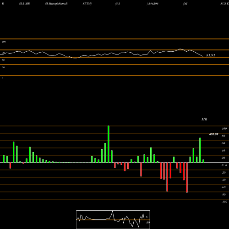This screenshot has height=229, width=229.
Task: Click the -20 label on the MR axis
Action: (224, 173)
